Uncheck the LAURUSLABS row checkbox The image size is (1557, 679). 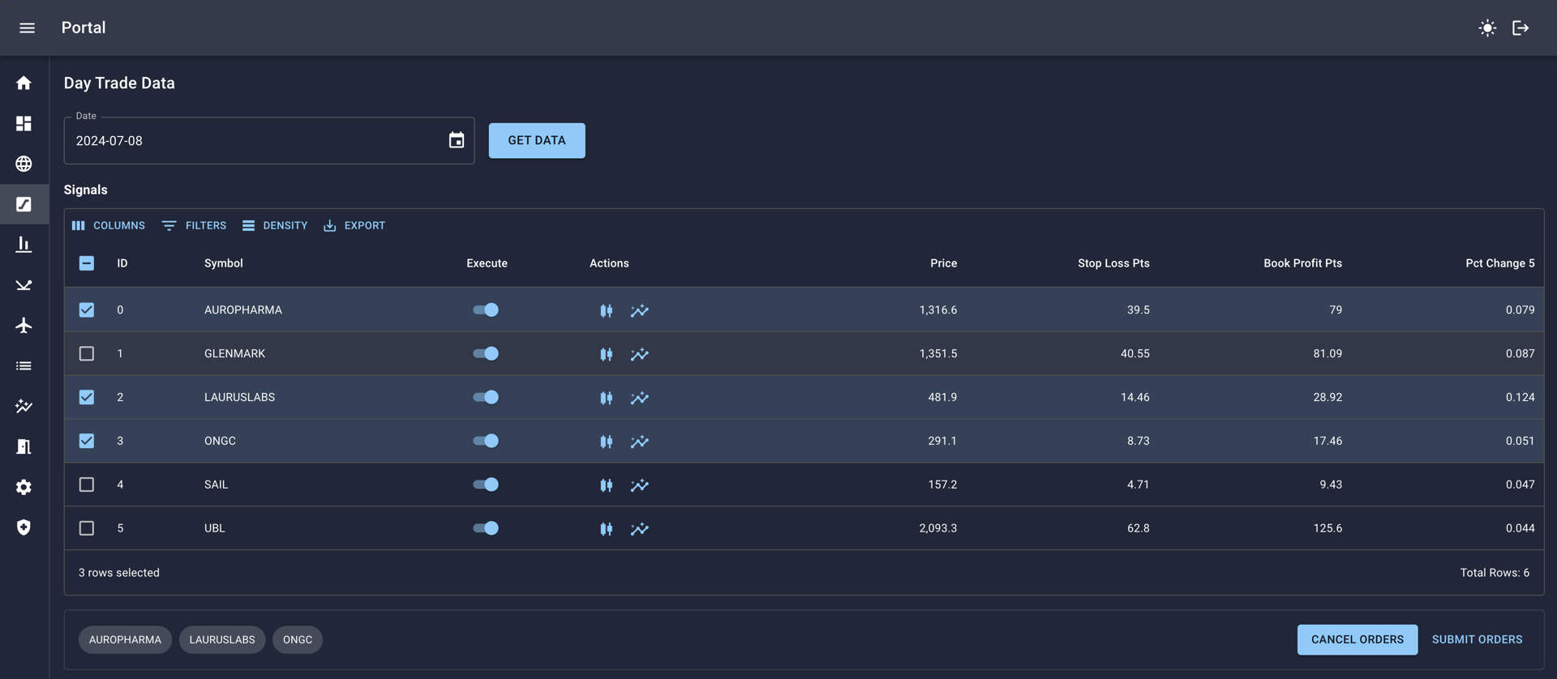tap(87, 397)
